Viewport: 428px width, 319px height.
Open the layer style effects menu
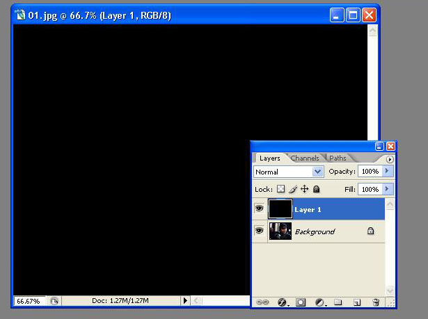coord(283,302)
